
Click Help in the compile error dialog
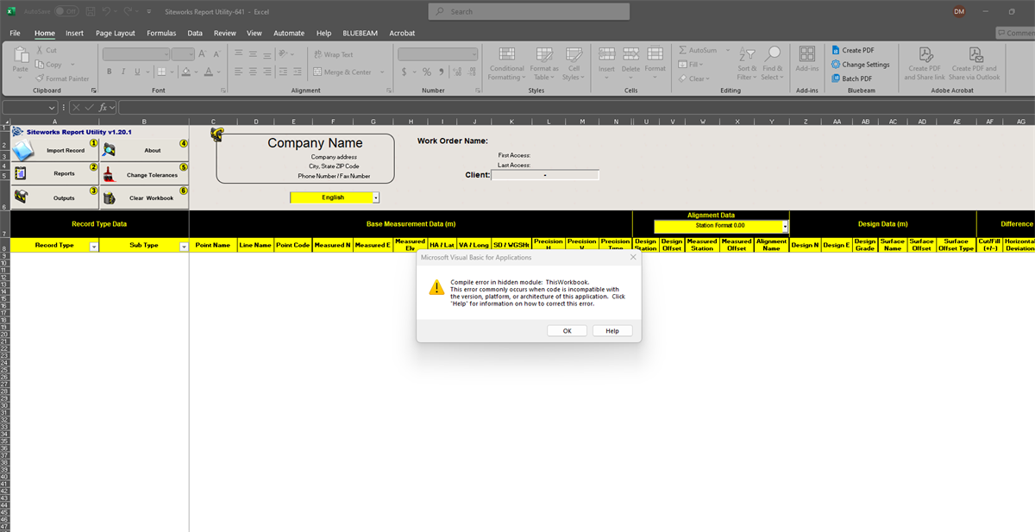point(612,331)
